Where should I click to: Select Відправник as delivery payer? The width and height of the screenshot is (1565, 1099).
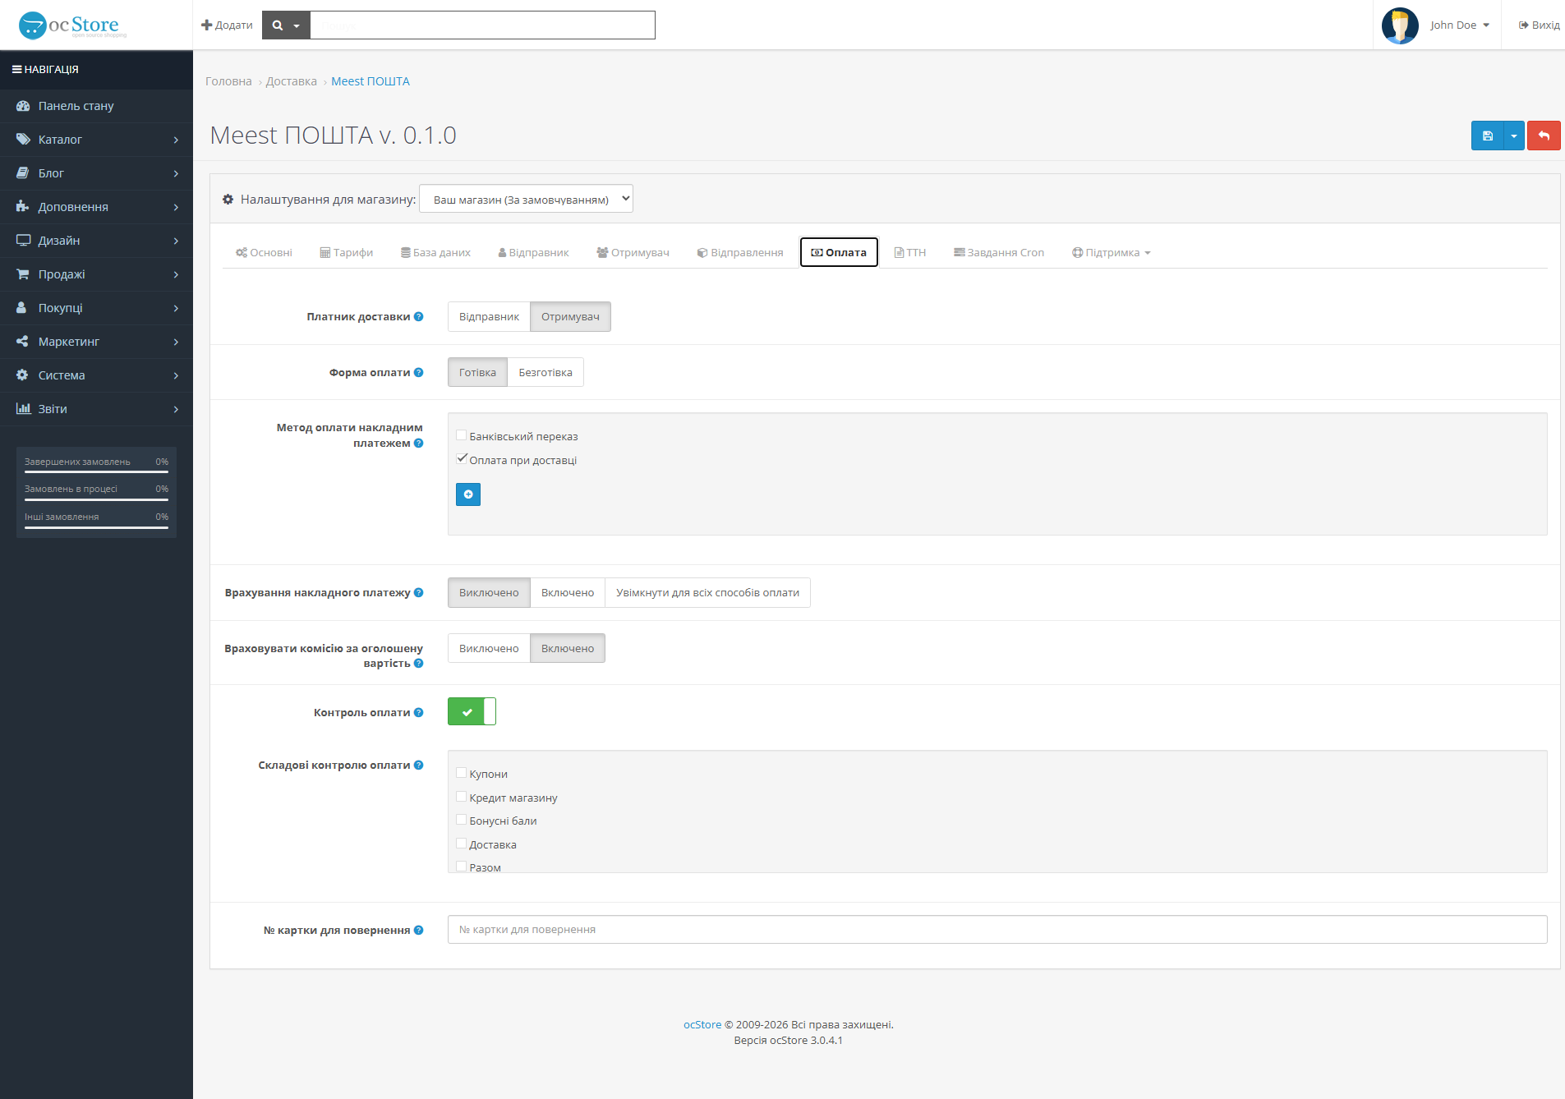point(489,317)
